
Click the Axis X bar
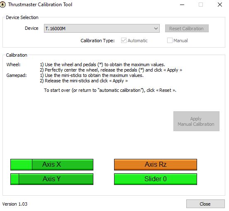point(52,165)
